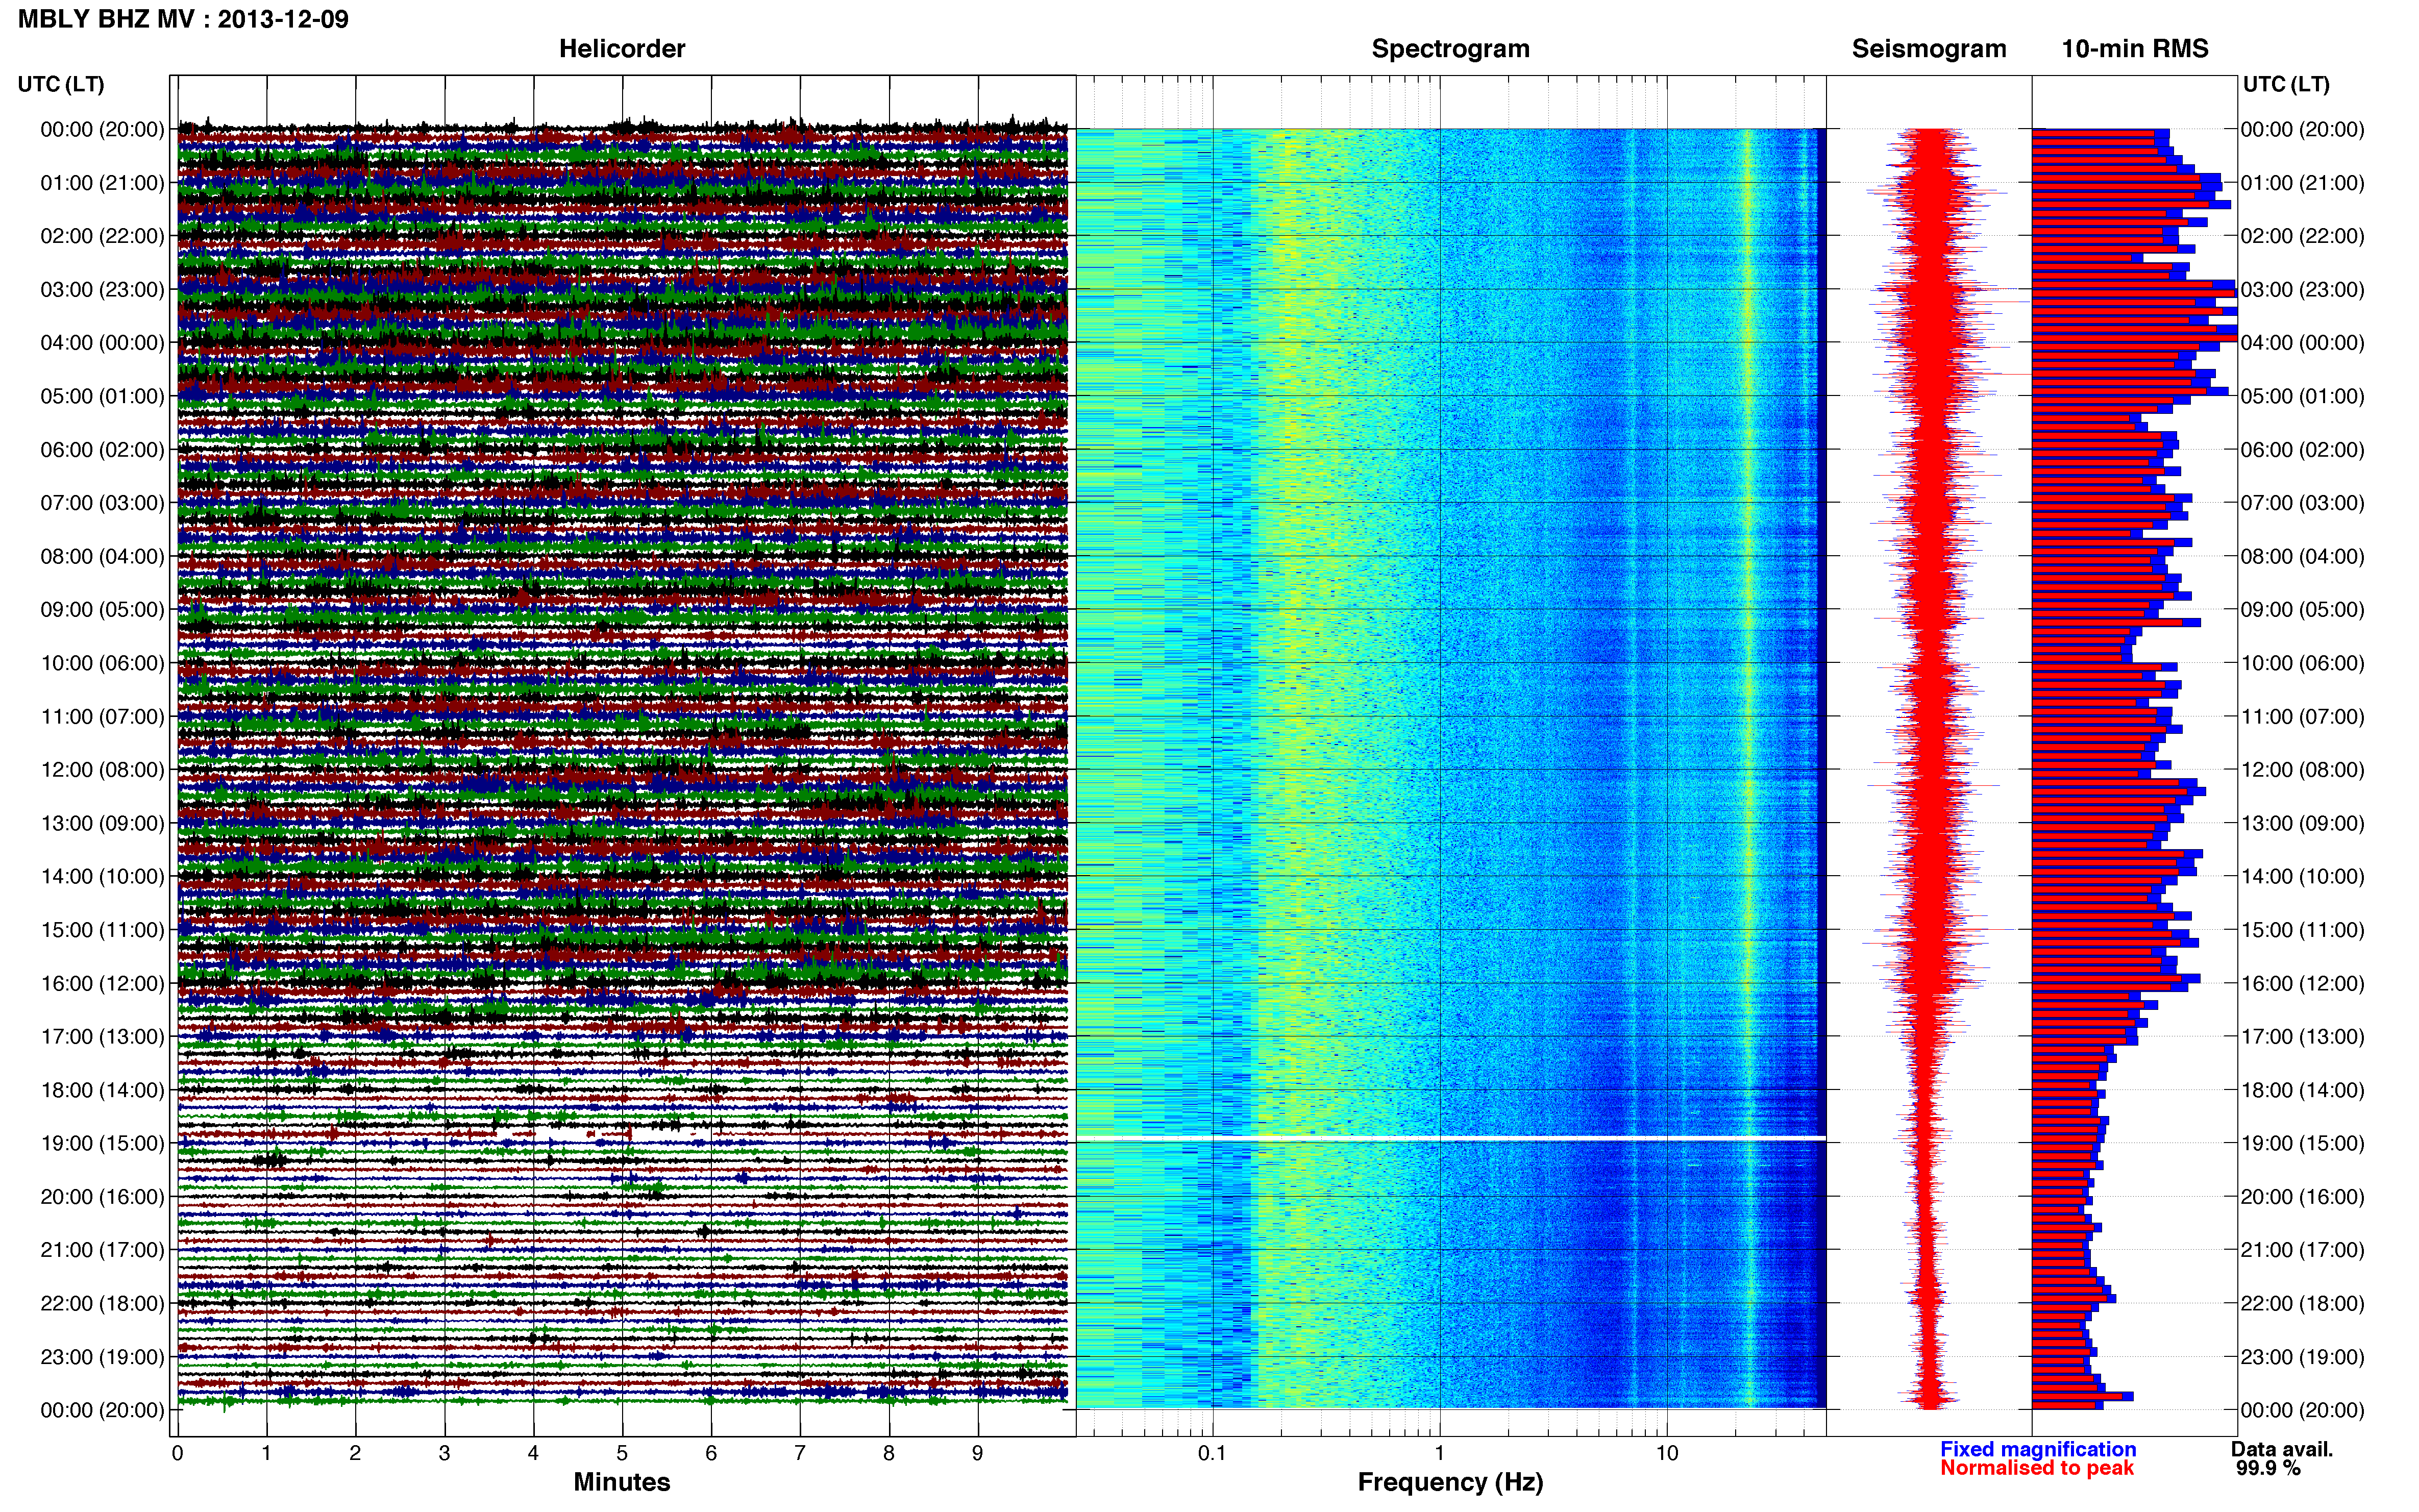Click the 'Frequency (Hz)' axis title
Screen dimensions: 2419x1512
pyautogui.click(x=1450, y=1482)
